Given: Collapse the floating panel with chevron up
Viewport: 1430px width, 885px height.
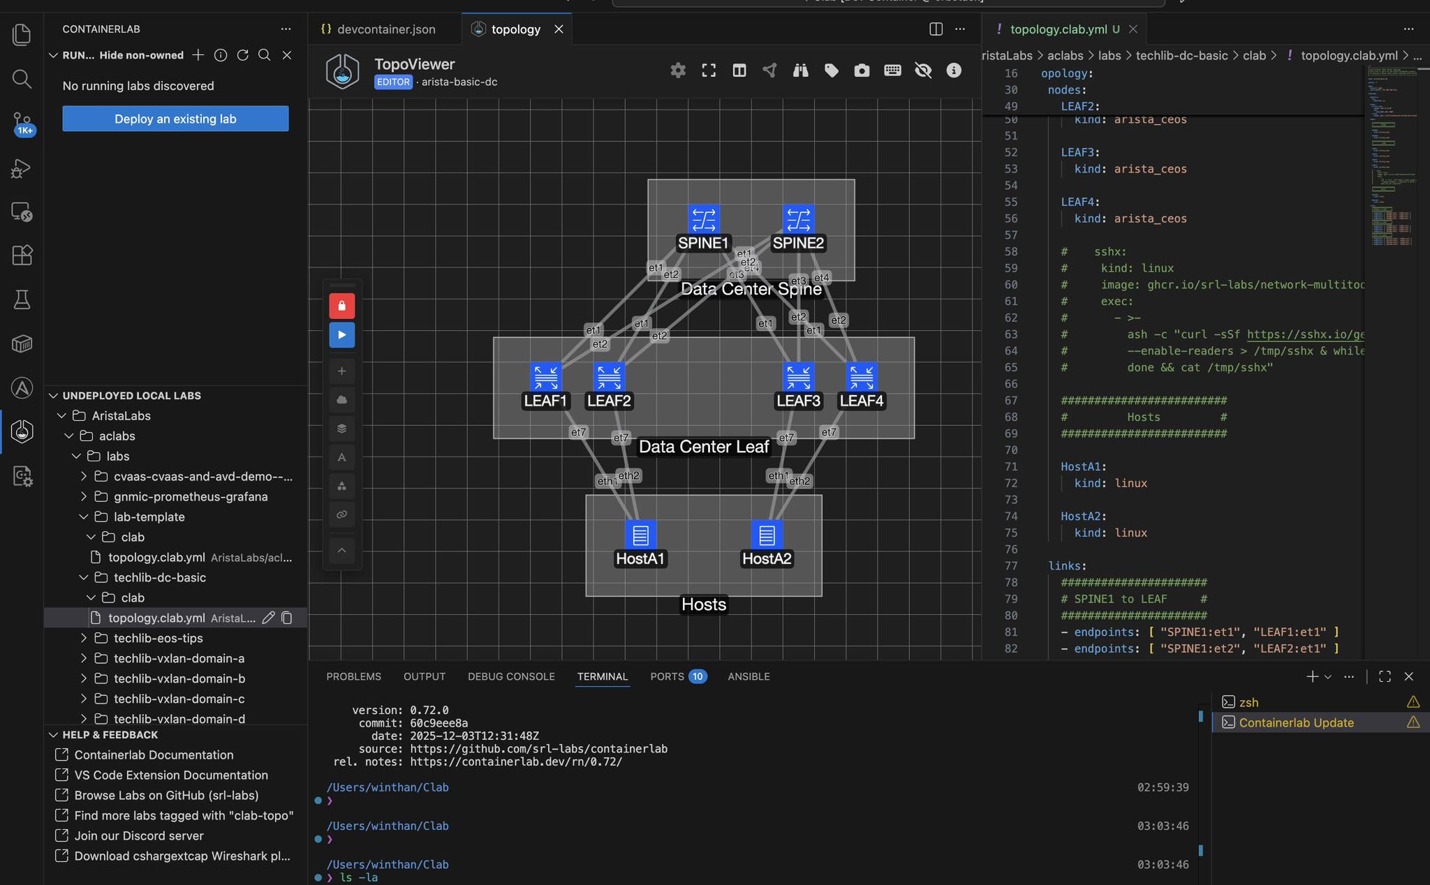Looking at the screenshot, I should pyautogui.click(x=342, y=550).
